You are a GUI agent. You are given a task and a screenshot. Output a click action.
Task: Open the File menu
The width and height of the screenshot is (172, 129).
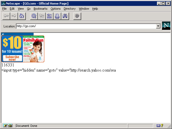pyautogui.click(x=4, y=9)
